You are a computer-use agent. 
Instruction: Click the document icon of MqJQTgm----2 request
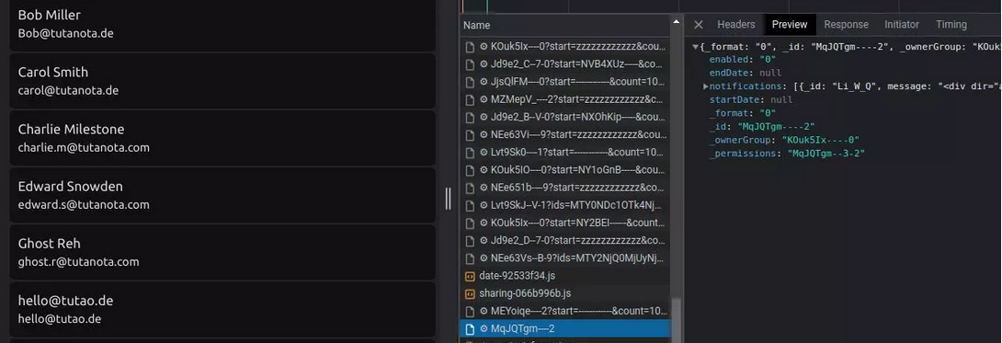click(470, 329)
